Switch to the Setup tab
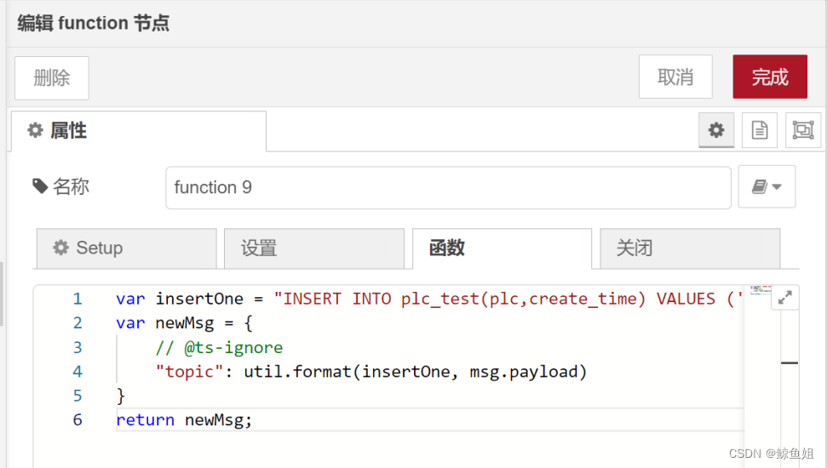 pos(127,248)
